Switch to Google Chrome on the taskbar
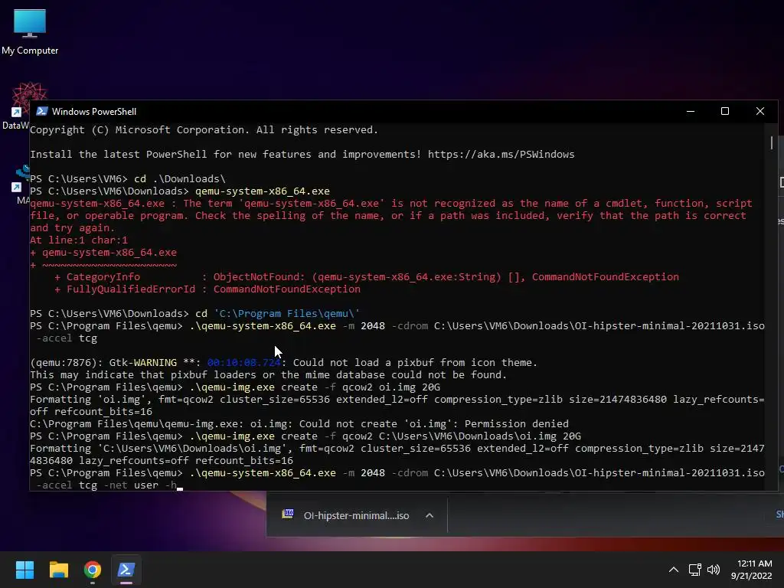Viewport: 784px width, 588px height. (93, 570)
